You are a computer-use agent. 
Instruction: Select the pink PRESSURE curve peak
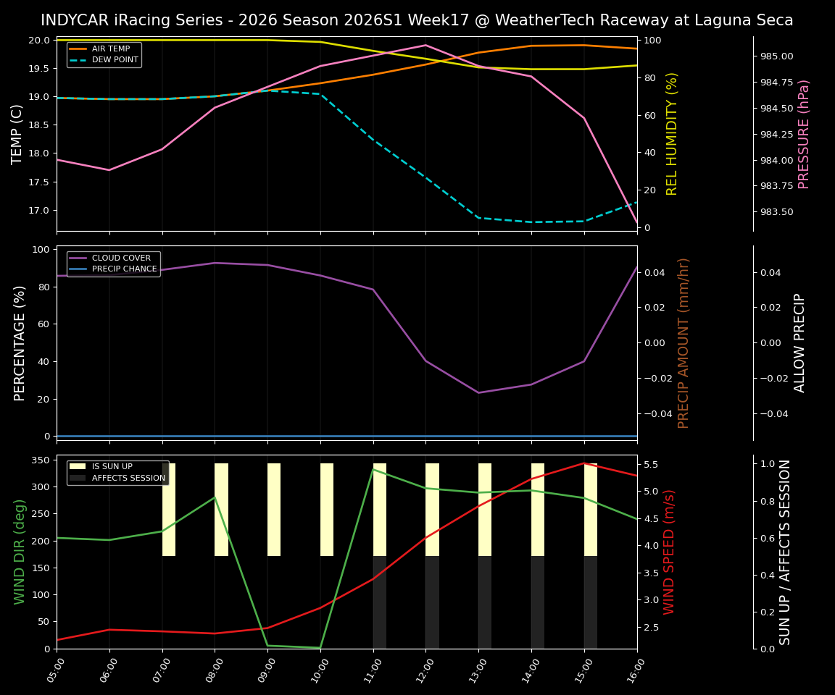424,45
